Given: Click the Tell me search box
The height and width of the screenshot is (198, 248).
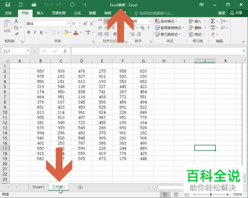Looking at the screenshot, I should tap(154, 13).
